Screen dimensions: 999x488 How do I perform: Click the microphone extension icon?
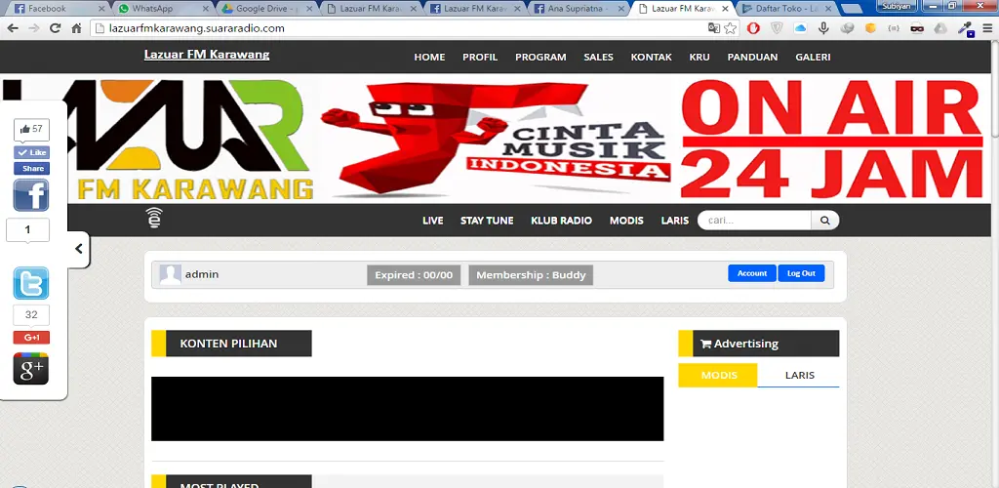pyautogui.click(x=823, y=28)
